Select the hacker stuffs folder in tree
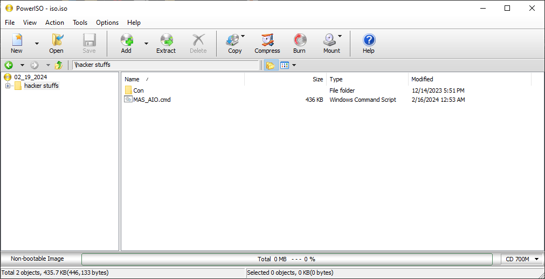 tap(42, 86)
